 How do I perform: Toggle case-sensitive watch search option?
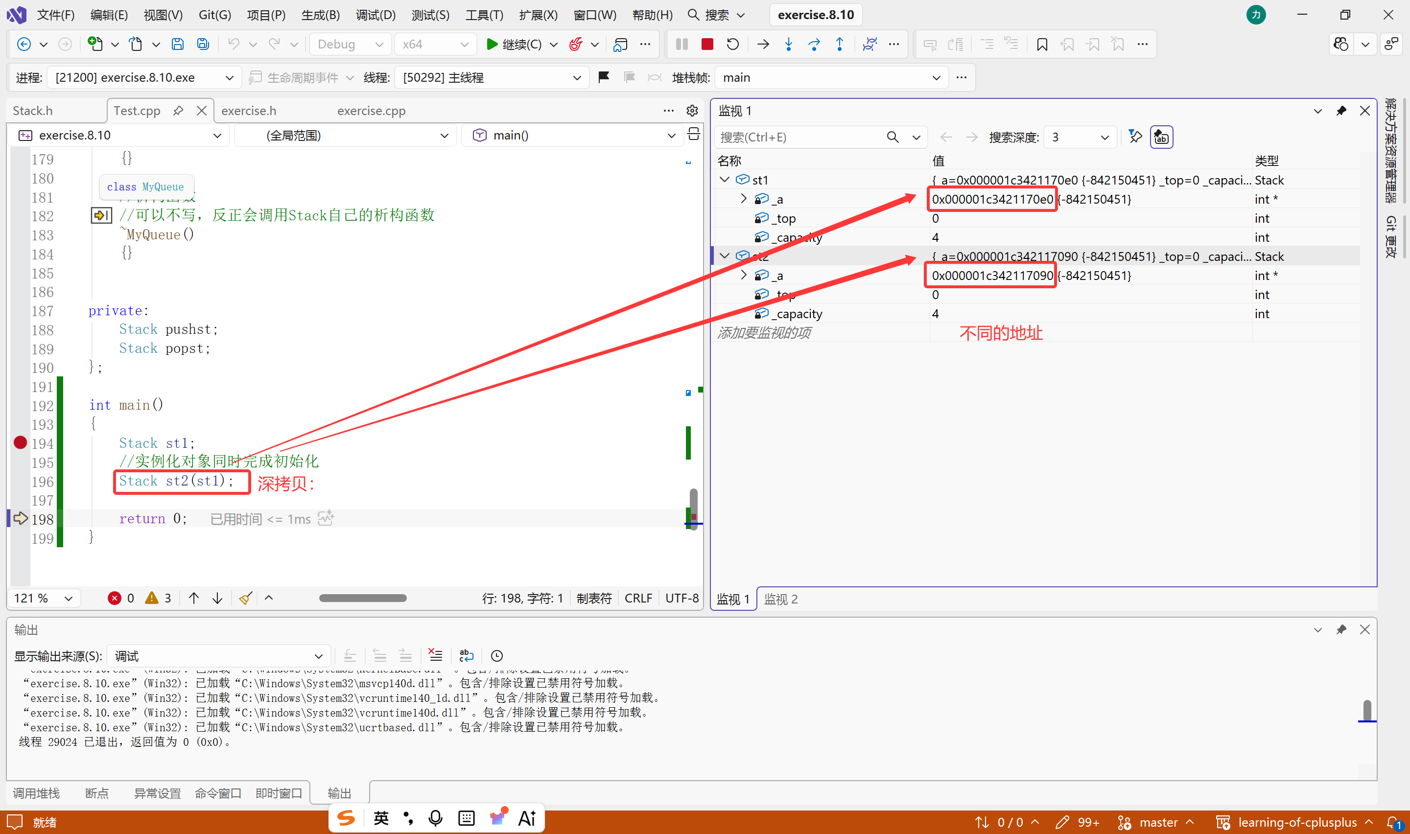[x=1161, y=137]
